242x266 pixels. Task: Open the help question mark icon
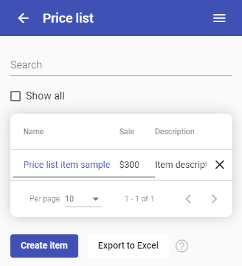click(182, 246)
